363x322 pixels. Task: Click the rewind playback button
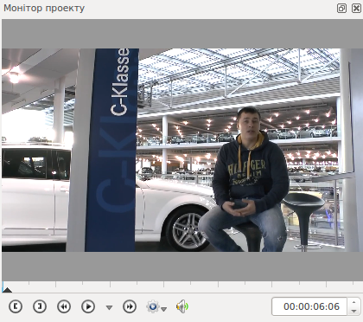(64, 306)
